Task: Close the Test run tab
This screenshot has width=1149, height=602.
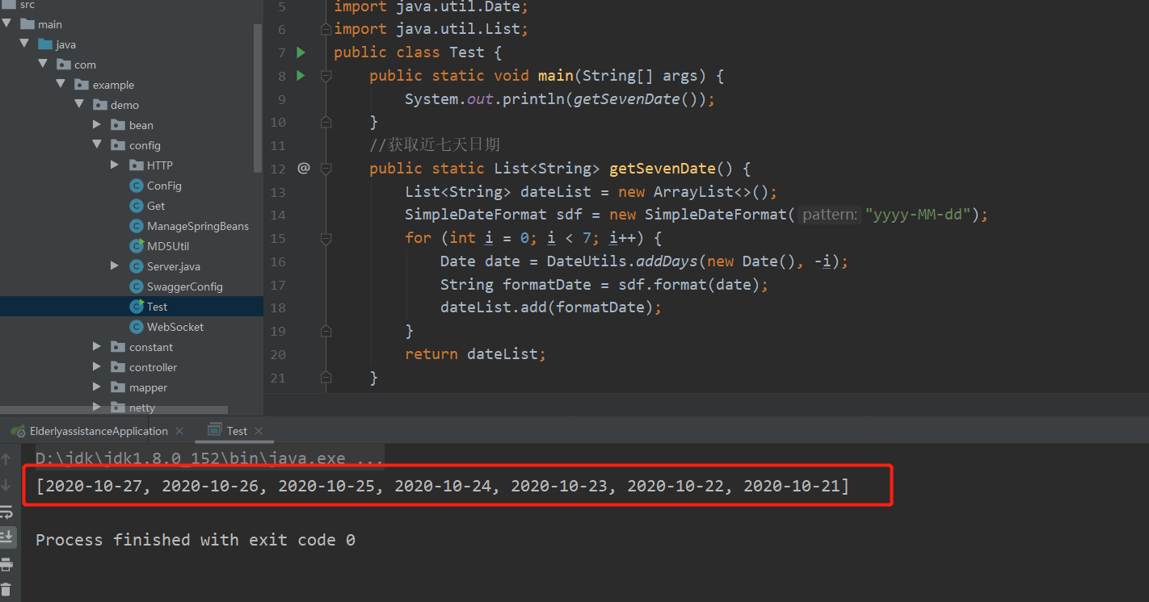Action: click(258, 431)
